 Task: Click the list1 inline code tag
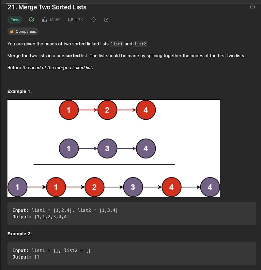coord(116,44)
